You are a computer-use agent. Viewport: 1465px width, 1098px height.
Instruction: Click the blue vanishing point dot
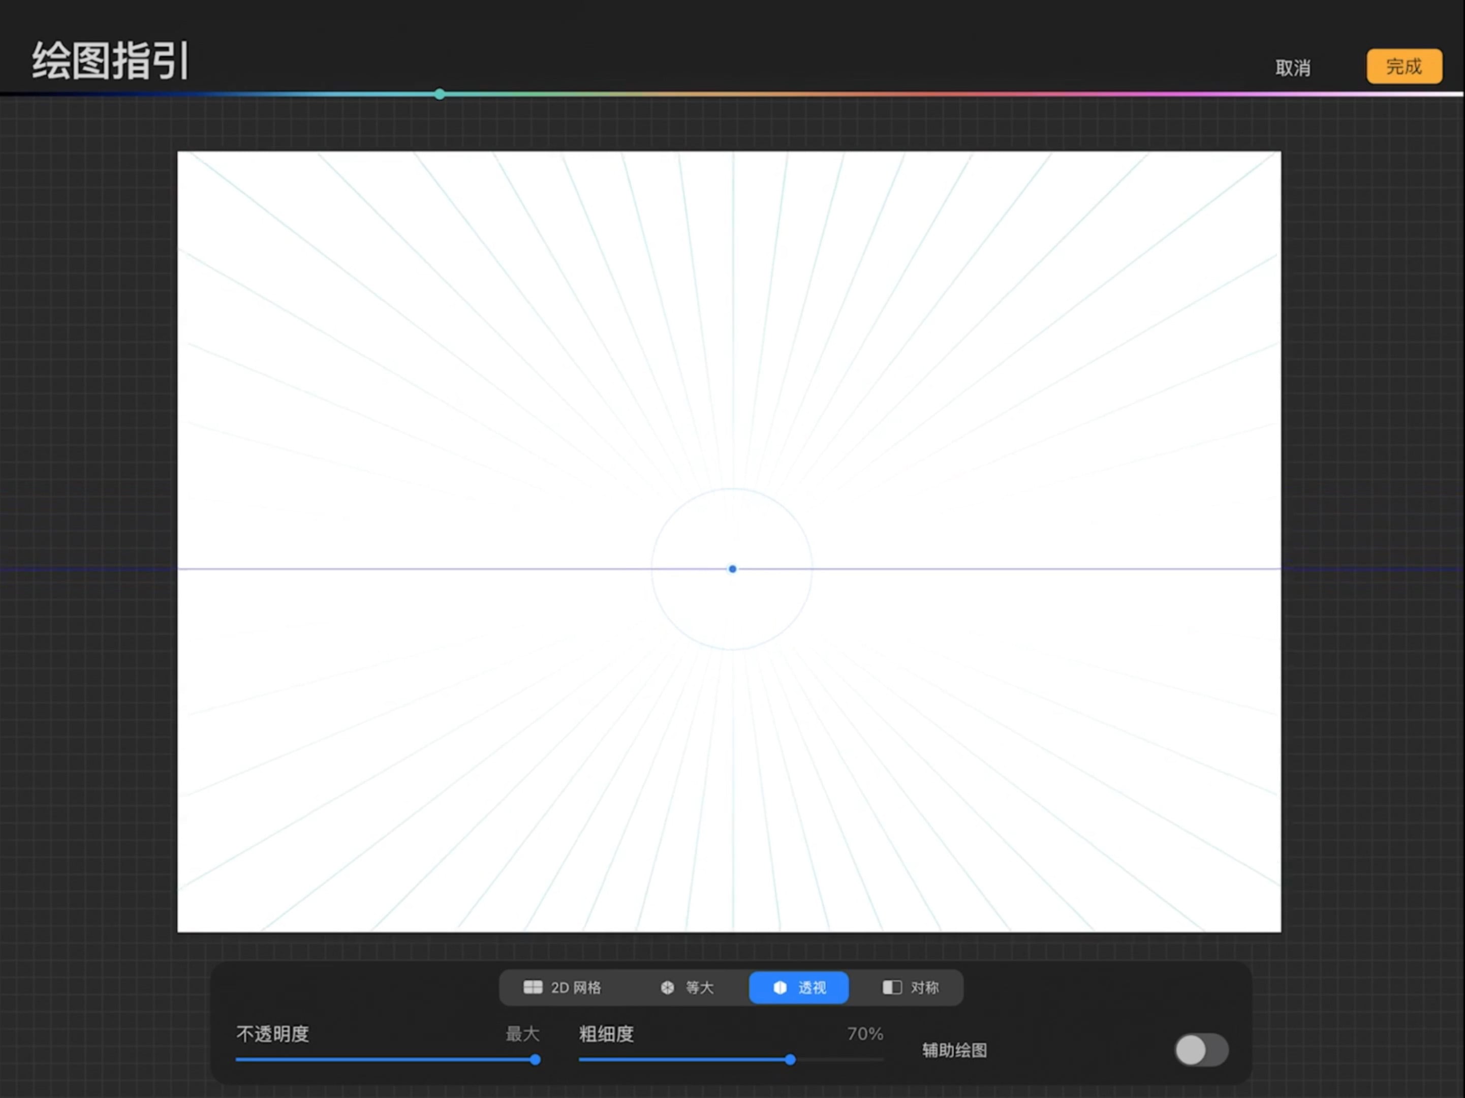pyautogui.click(x=733, y=568)
